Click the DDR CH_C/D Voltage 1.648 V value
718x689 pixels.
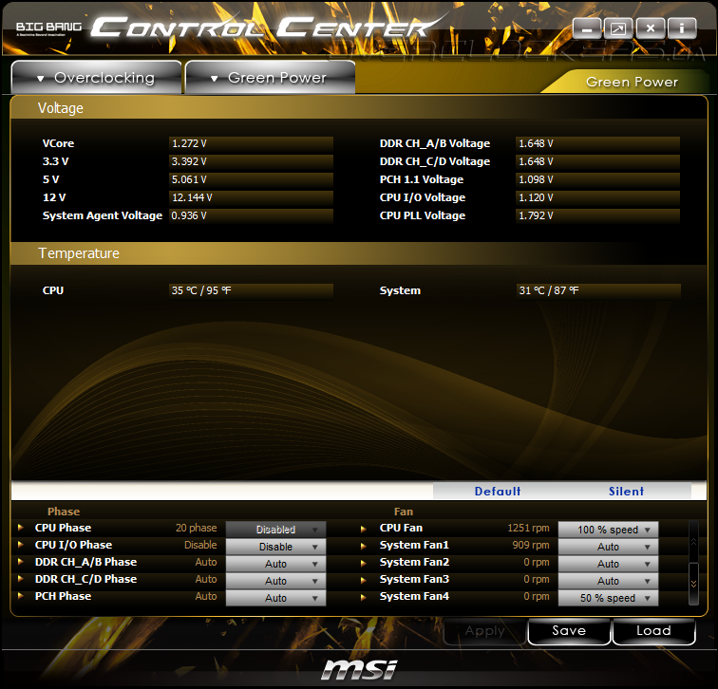pos(597,161)
